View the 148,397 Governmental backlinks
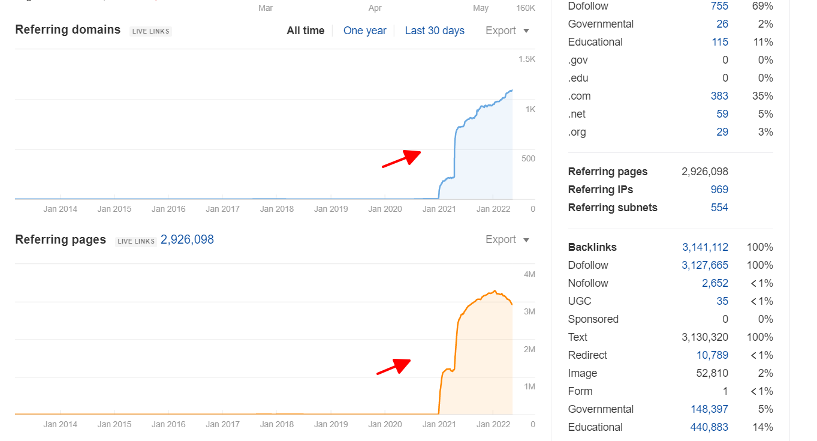The width and height of the screenshot is (817, 441). tap(710, 409)
